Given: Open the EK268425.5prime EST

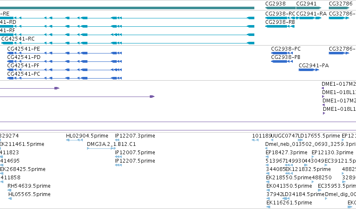Looking at the screenshot, I should click(x=23, y=169).
